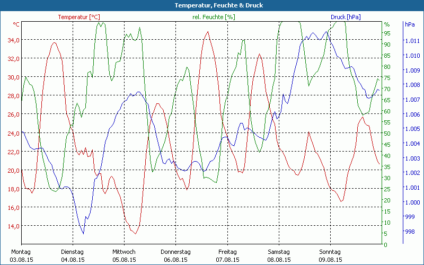The width and height of the screenshot is (424, 265).
Task: Click the chart title Temperatur, Feuchte & Druck
Action: point(211,5)
